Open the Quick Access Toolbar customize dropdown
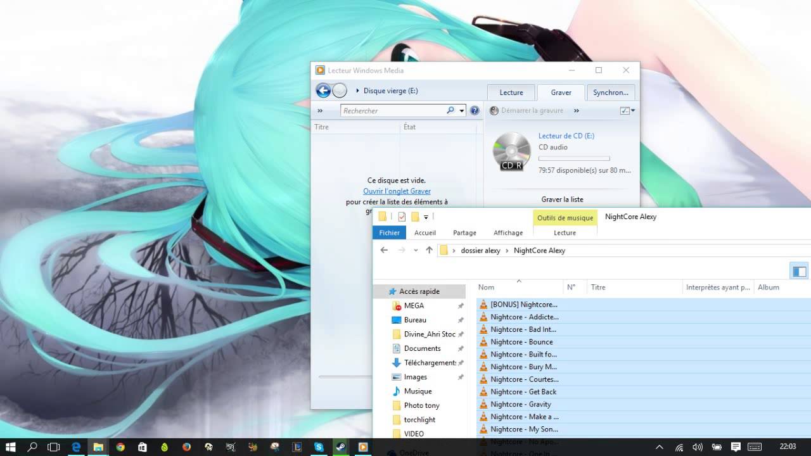The height and width of the screenshot is (456, 811). [x=426, y=217]
